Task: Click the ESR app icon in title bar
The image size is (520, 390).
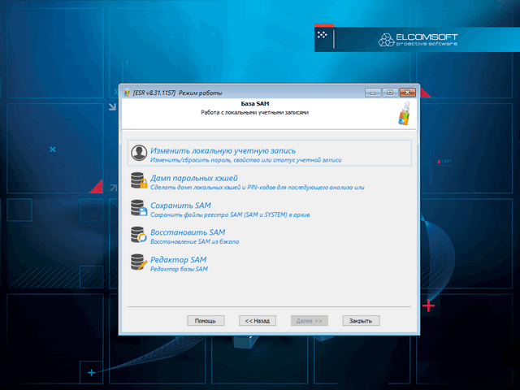Action: [126, 93]
